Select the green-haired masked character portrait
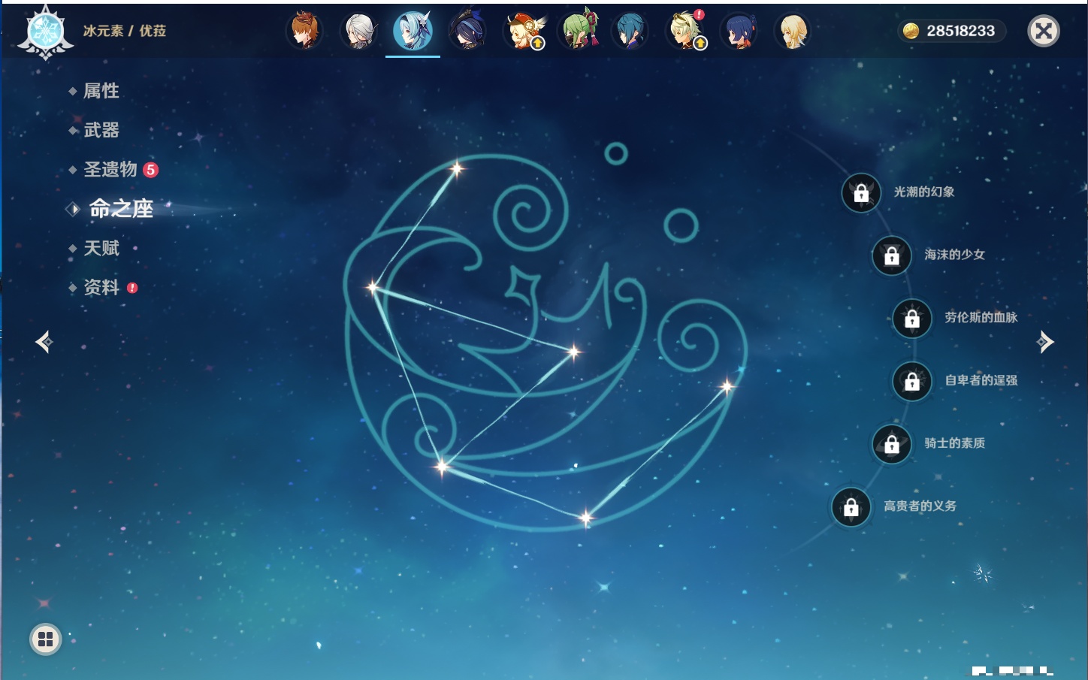The width and height of the screenshot is (1088, 680). point(577,32)
